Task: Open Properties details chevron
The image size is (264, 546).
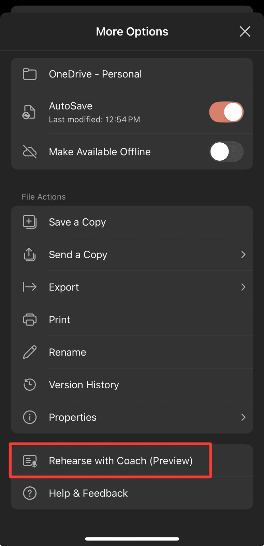Action: click(x=243, y=417)
